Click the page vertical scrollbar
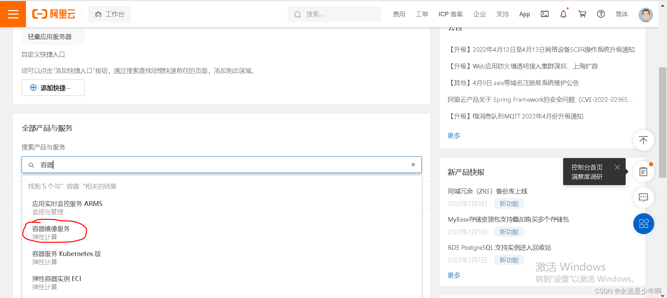 (662, 123)
